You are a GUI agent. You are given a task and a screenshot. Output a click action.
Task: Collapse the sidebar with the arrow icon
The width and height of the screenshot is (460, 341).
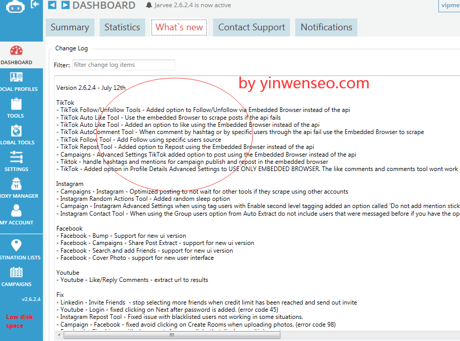click(x=35, y=4)
